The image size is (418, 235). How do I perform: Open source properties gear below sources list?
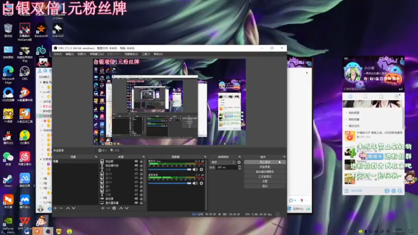click(x=114, y=208)
